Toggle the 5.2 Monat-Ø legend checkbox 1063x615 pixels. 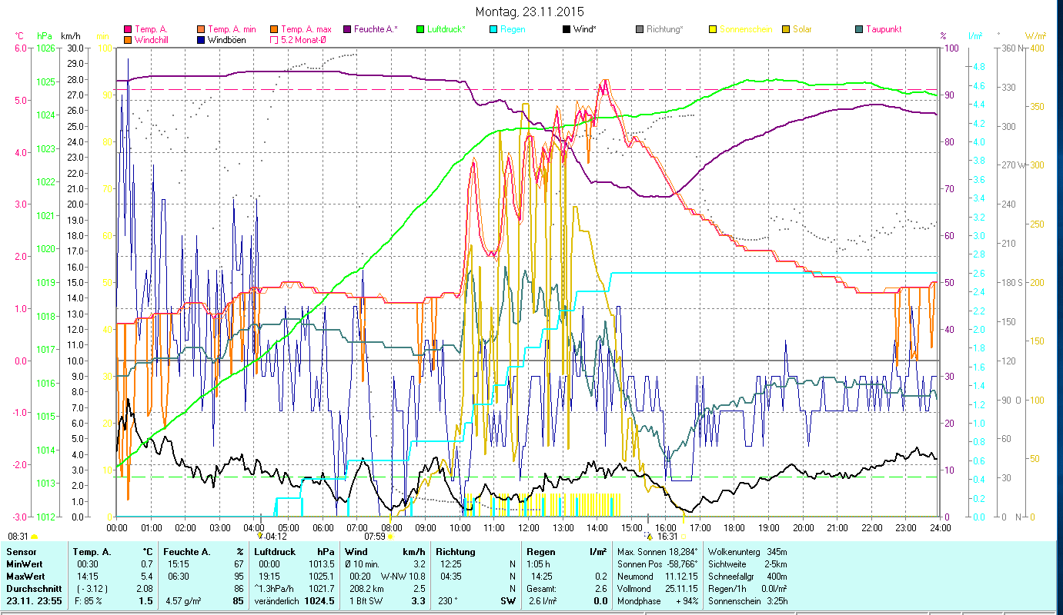[273, 40]
